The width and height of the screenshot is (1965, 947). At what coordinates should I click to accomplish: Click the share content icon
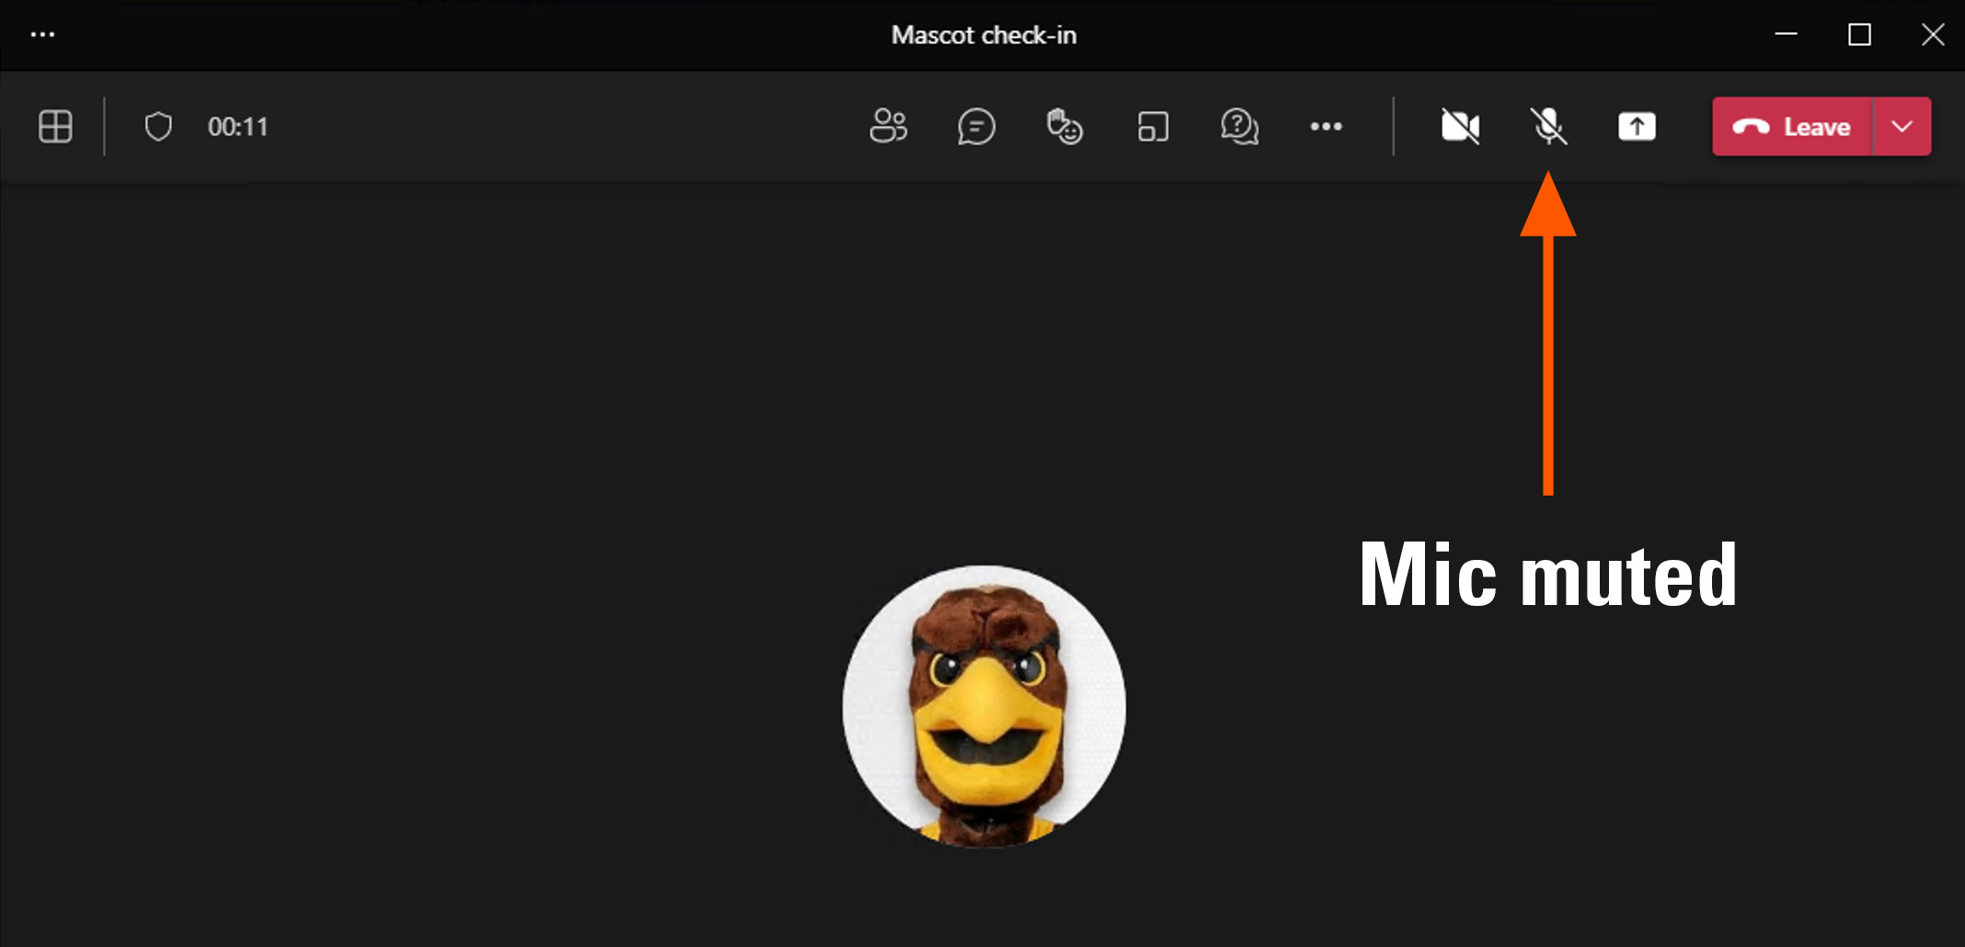pyautogui.click(x=1637, y=127)
